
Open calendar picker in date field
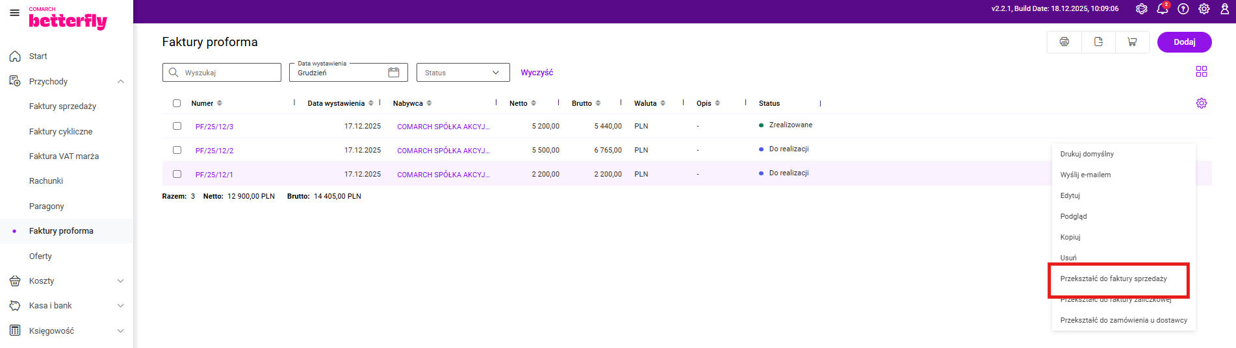(x=393, y=73)
